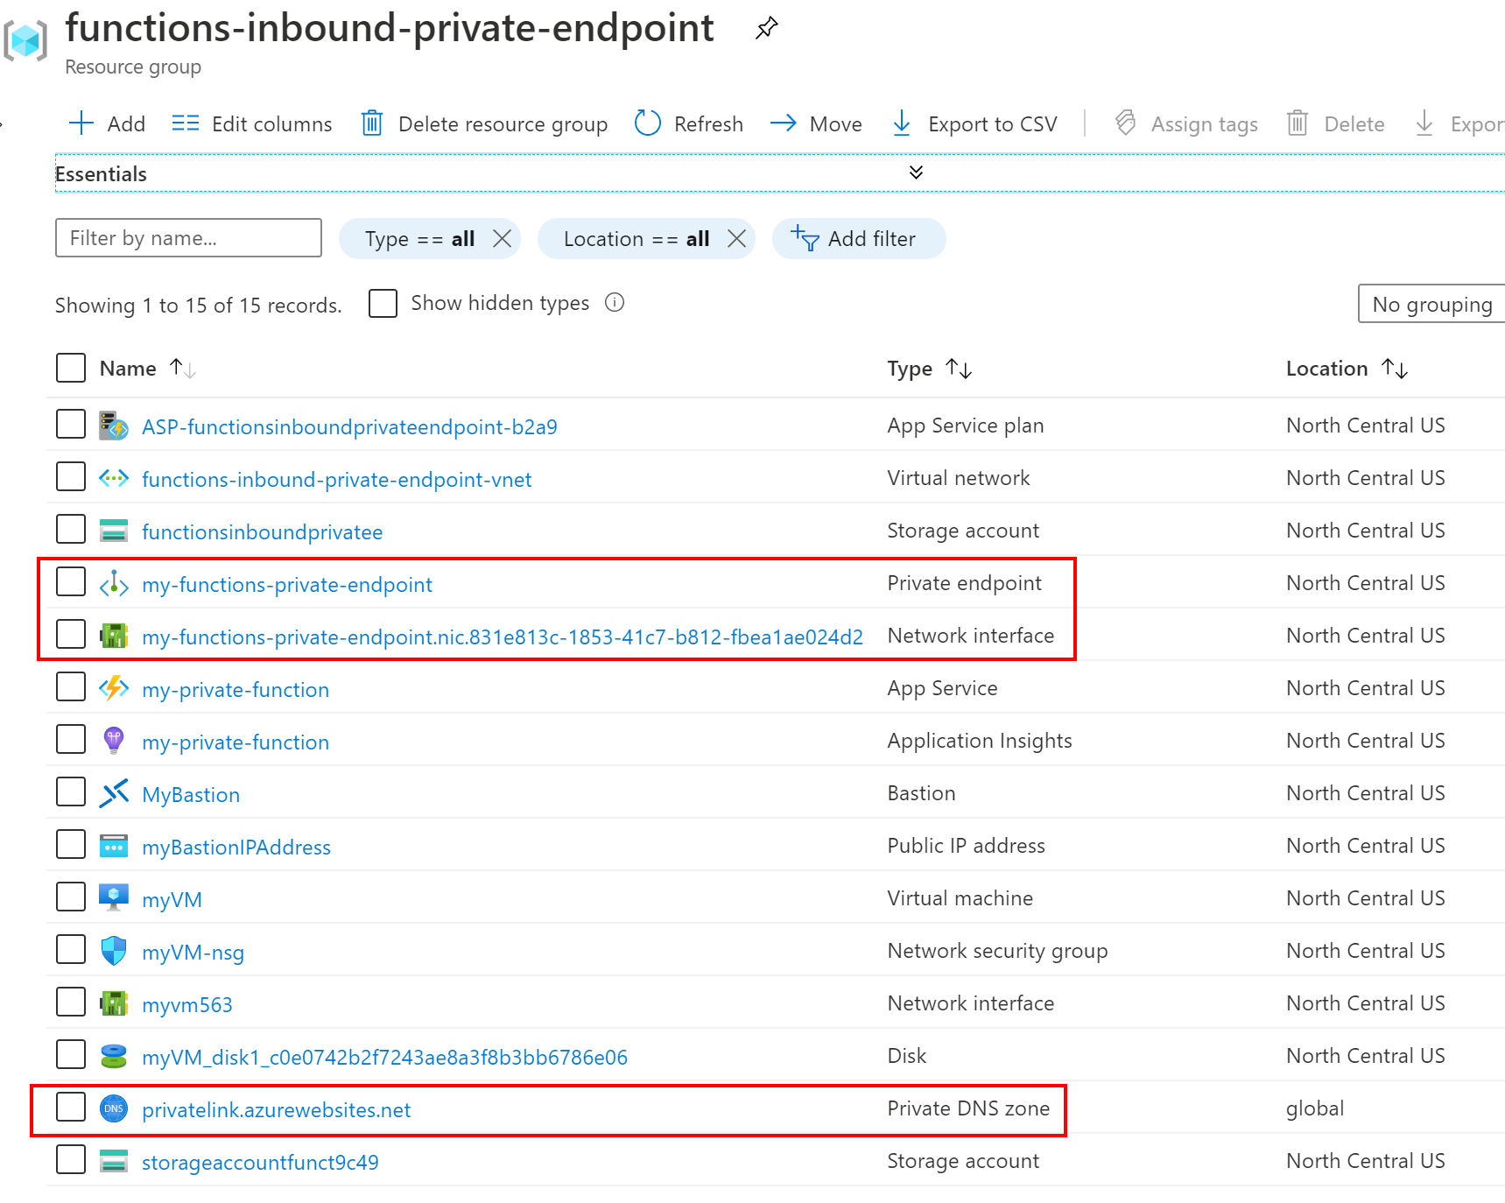This screenshot has width=1505, height=1203.
Task: Click the Public IP address icon
Action: (114, 846)
